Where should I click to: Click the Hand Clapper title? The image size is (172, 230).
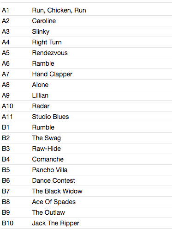(52, 74)
